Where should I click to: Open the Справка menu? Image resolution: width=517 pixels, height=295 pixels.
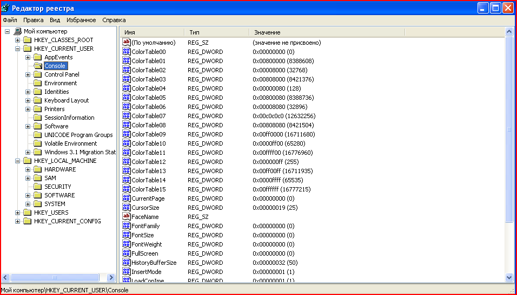[x=114, y=20]
